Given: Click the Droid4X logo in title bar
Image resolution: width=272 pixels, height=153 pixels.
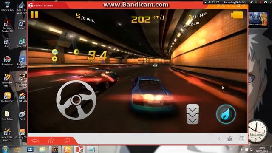Looking at the screenshot, I should 31,6.
